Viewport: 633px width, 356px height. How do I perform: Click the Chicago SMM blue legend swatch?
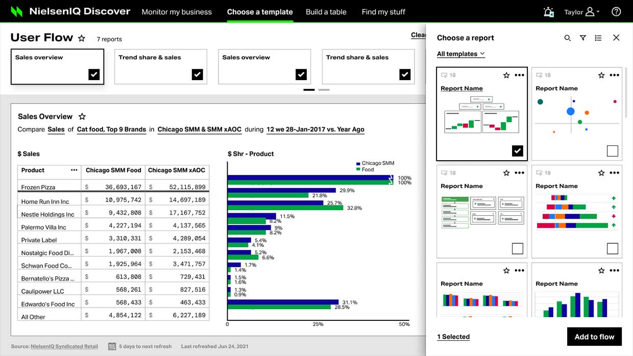[358, 164]
